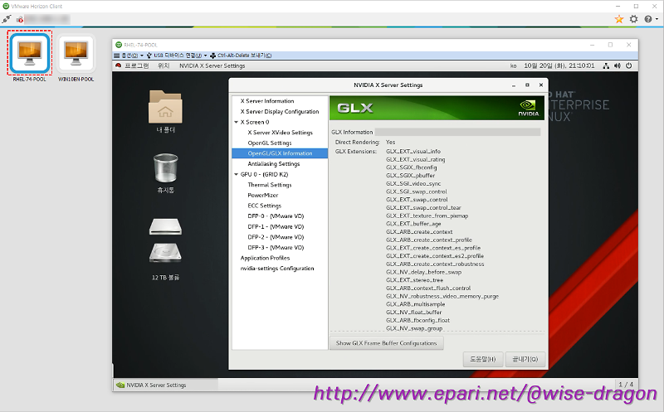Screen dimensions: 664x412
Task: Click the Horizon favorites star icon
Action: [x=619, y=19]
